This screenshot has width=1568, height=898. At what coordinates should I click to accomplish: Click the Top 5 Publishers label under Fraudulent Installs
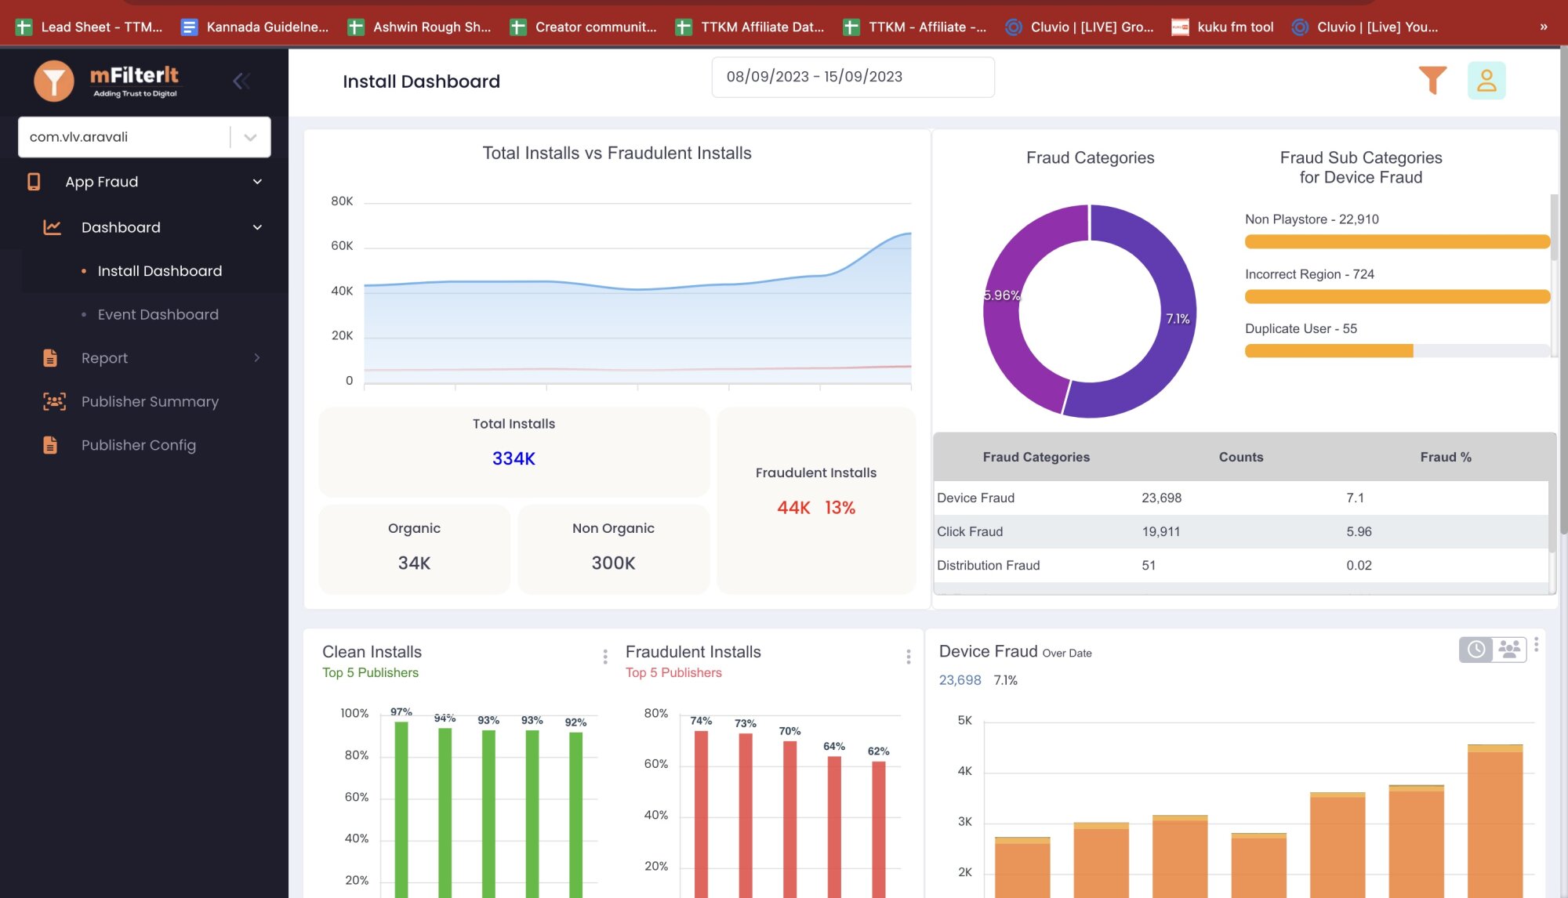[x=673, y=672]
